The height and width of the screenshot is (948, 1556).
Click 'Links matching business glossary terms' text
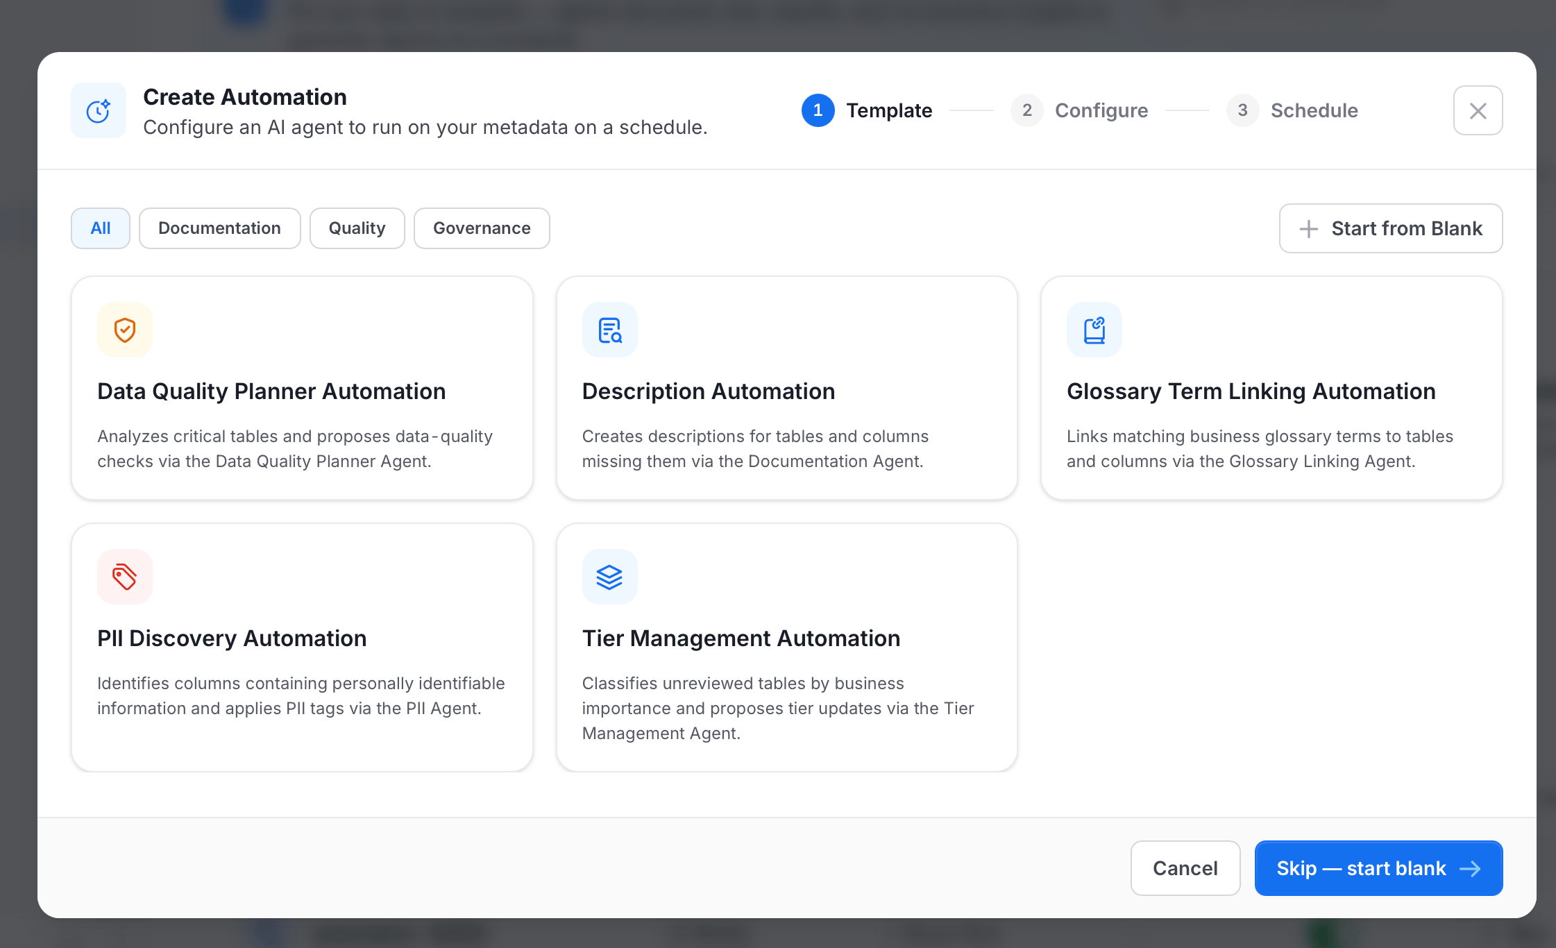[x=1260, y=449]
